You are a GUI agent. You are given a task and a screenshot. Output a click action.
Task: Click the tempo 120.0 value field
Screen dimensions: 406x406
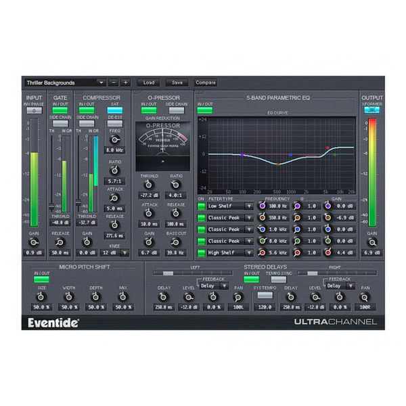265,307
